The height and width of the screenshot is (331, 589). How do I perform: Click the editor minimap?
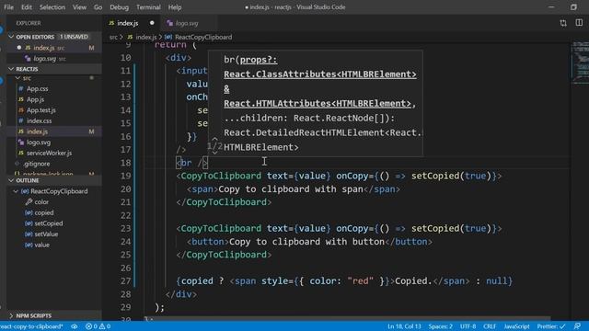point(580,63)
